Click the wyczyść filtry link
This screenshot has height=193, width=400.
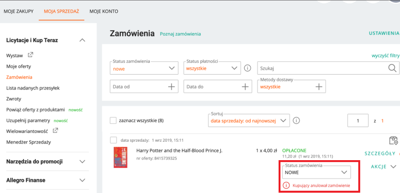pyautogui.click(x=385, y=55)
